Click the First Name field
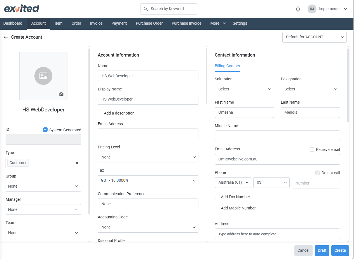This screenshot has width=354, height=259. [244, 113]
